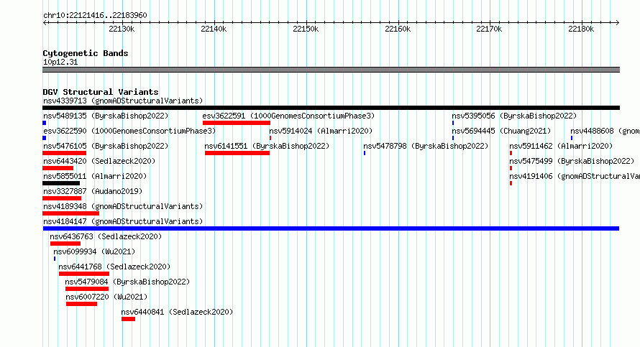The height and width of the screenshot is (347, 640).
Task: Click nsv5478798 variant label
Action: point(426,146)
